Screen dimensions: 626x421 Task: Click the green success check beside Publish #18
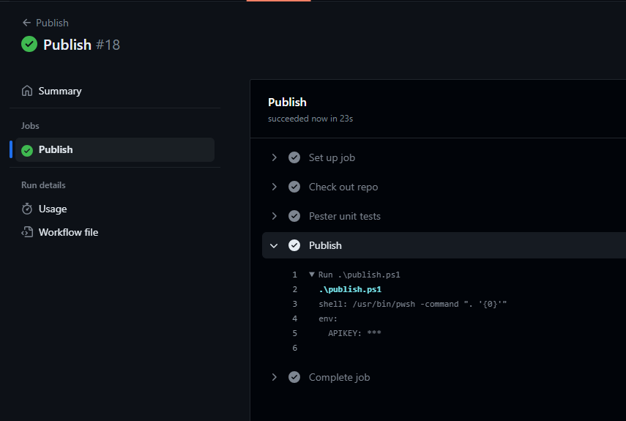[x=29, y=44]
